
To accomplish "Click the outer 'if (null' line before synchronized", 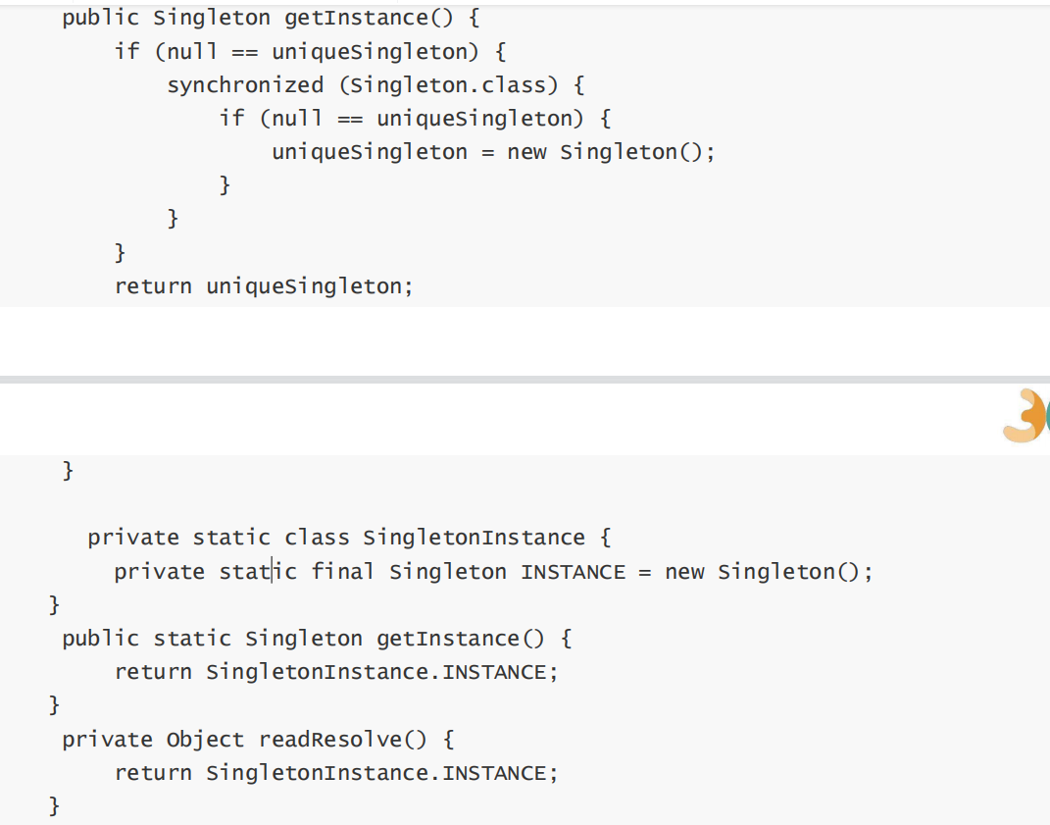I will coord(311,52).
